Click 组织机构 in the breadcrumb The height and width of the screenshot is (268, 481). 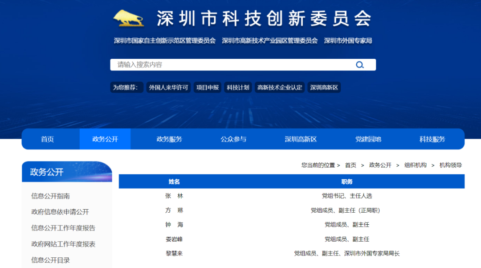[415, 165]
